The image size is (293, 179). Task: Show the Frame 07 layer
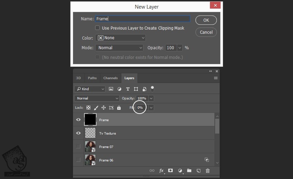coord(78,147)
